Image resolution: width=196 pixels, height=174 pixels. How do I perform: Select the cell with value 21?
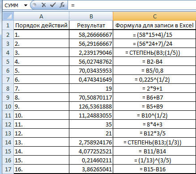[91, 133]
